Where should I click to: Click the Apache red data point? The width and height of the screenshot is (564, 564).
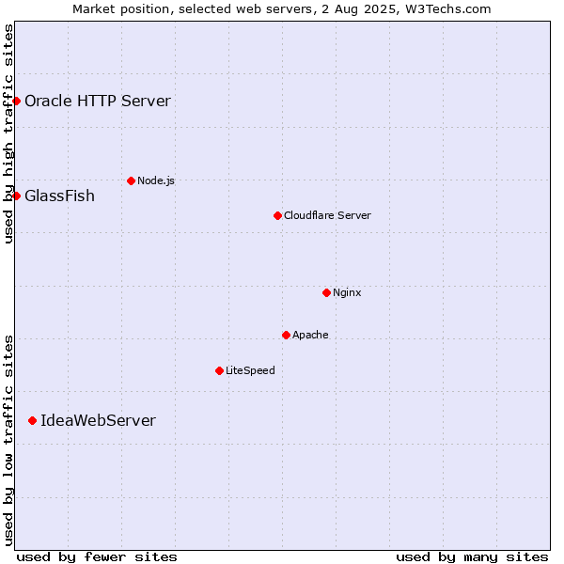pyautogui.click(x=286, y=336)
